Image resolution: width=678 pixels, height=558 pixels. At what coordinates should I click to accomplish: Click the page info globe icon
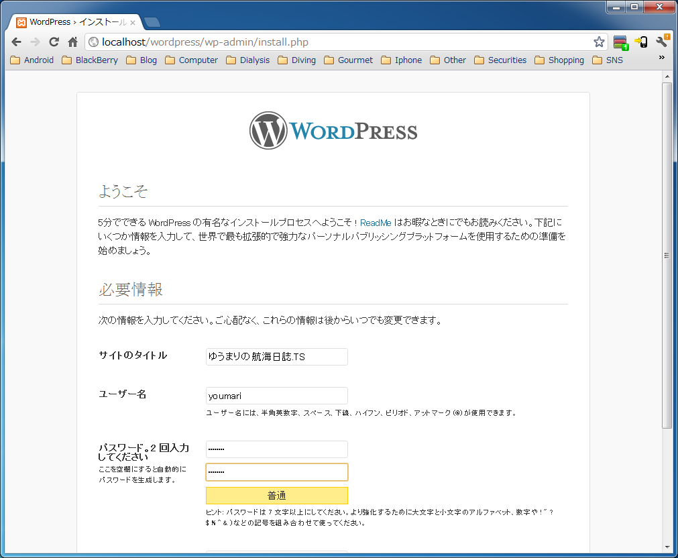pos(93,42)
